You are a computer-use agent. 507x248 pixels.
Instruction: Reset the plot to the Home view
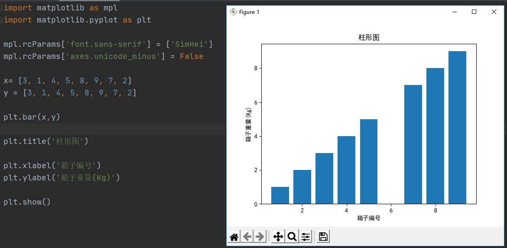pos(234,237)
